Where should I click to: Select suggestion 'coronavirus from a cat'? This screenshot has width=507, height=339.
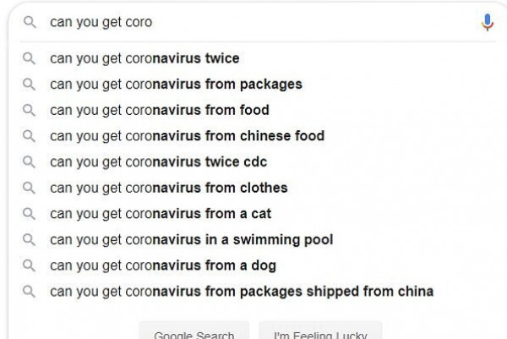(x=161, y=214)
